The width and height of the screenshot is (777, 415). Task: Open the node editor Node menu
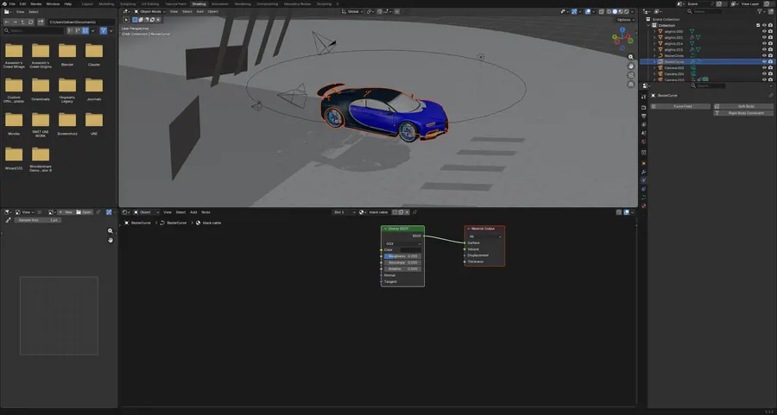tap(205, 212)
